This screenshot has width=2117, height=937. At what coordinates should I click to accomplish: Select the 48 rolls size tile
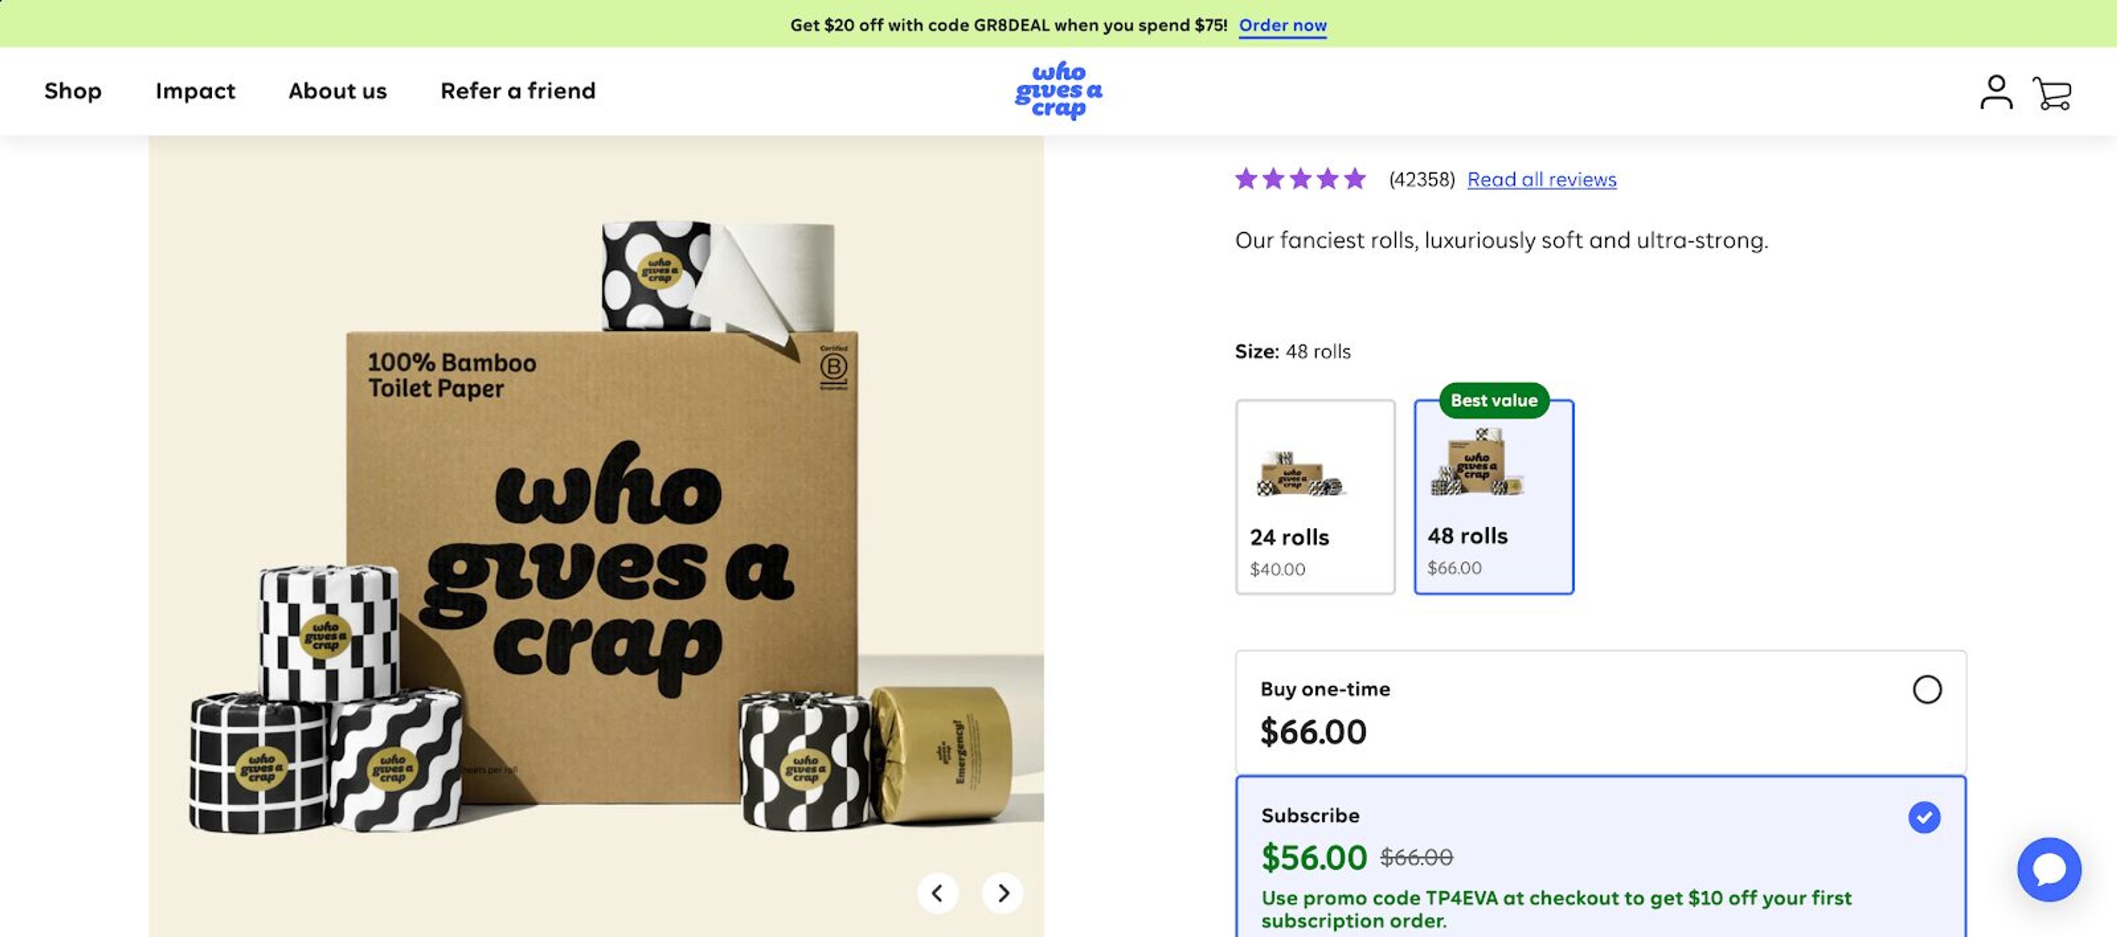(x=1494, y=496)
